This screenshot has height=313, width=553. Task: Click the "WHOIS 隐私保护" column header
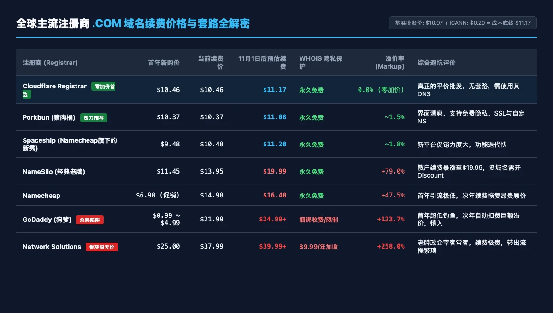pos(321,63)
